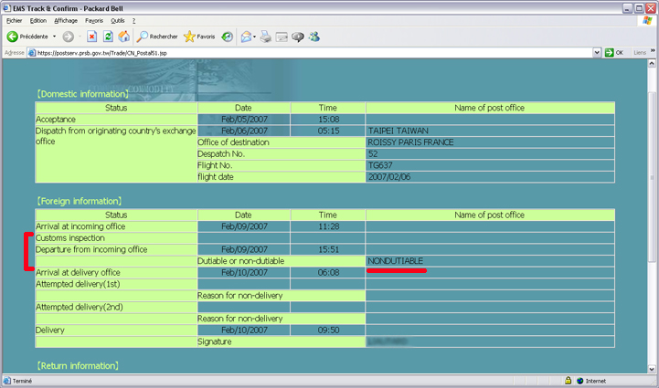Click the vertical scrollbar down arrow
Image resolution: width=659 pixels, height=388 pixels.
[653, 367]
